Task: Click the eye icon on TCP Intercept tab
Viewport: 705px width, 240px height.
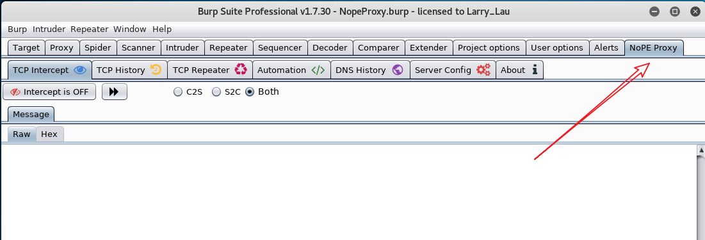Action: (x=81, y=70)
